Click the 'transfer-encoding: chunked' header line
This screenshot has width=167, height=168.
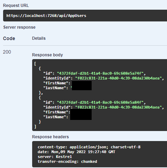click(x=67, y=161)
